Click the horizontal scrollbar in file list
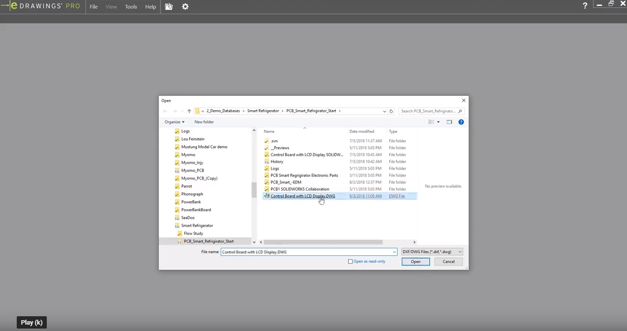 (x=324, y=242)
